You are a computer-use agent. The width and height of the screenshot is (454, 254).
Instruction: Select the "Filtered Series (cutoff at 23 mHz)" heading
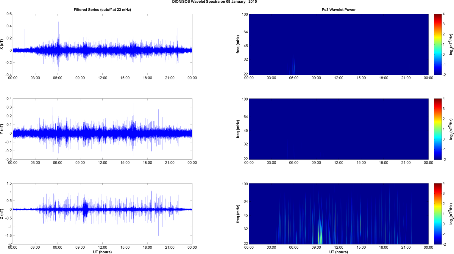(x=102, y=10)
